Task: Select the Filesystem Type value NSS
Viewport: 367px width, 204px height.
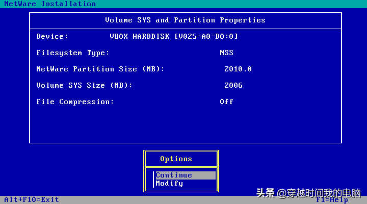Action: [x=226, y=53]
